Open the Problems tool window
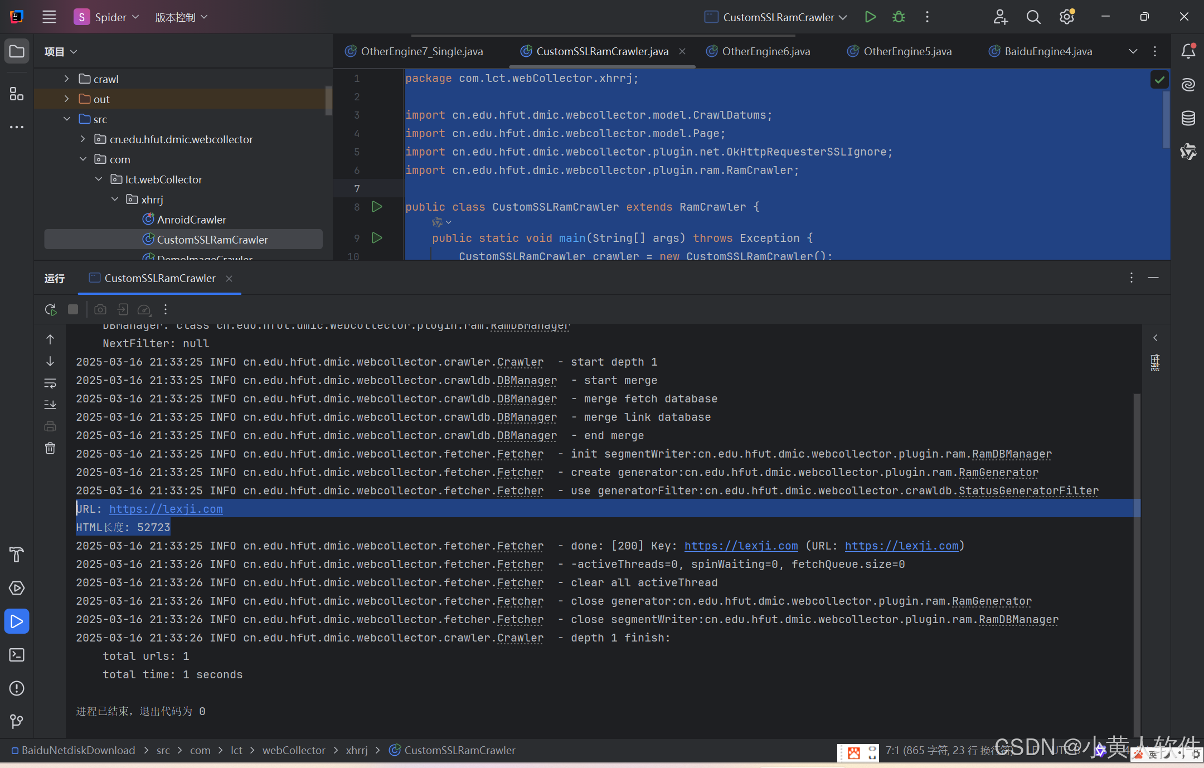This screenshot has height=768, width=1204. tap(17, 688)
